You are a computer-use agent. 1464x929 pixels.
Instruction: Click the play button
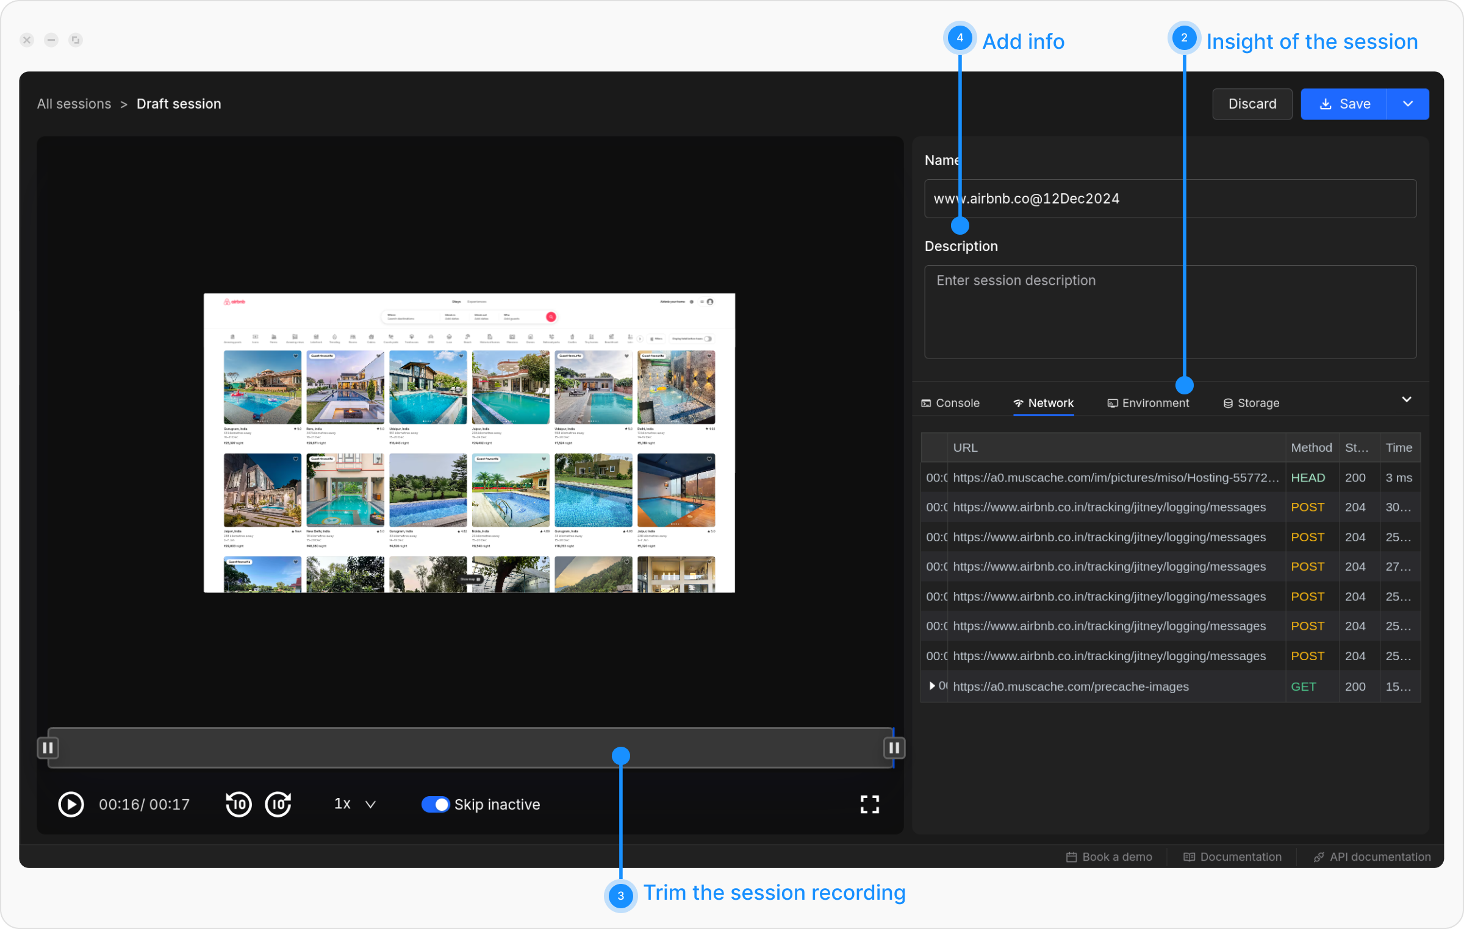[71, 804]
